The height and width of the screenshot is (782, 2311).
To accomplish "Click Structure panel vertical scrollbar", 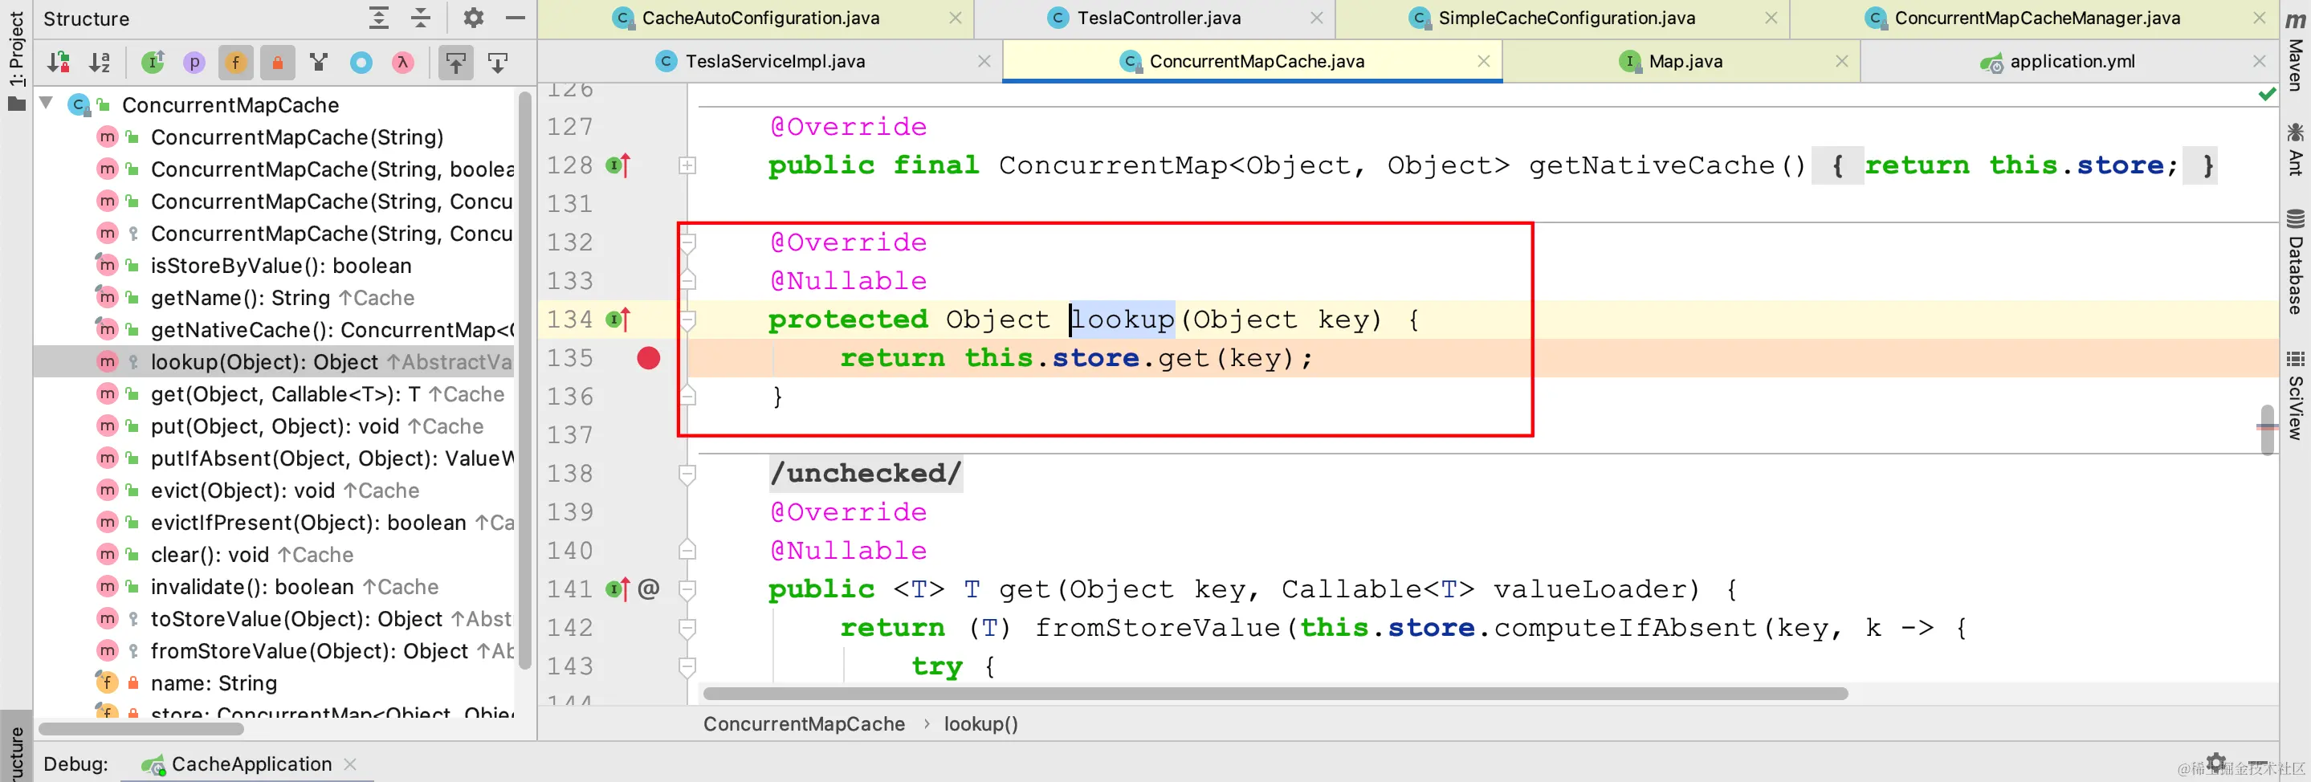I will tap(525, 381).
